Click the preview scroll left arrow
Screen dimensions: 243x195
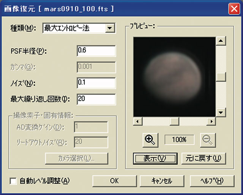coord(137,121)
